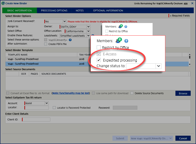
Task: Check Locator is Password Protected
Action: click(x=54, y=108)
